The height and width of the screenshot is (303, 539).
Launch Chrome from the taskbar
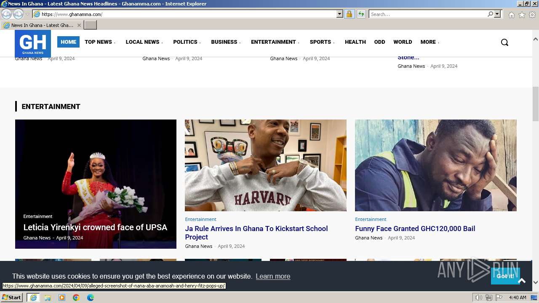click(76, 298)
